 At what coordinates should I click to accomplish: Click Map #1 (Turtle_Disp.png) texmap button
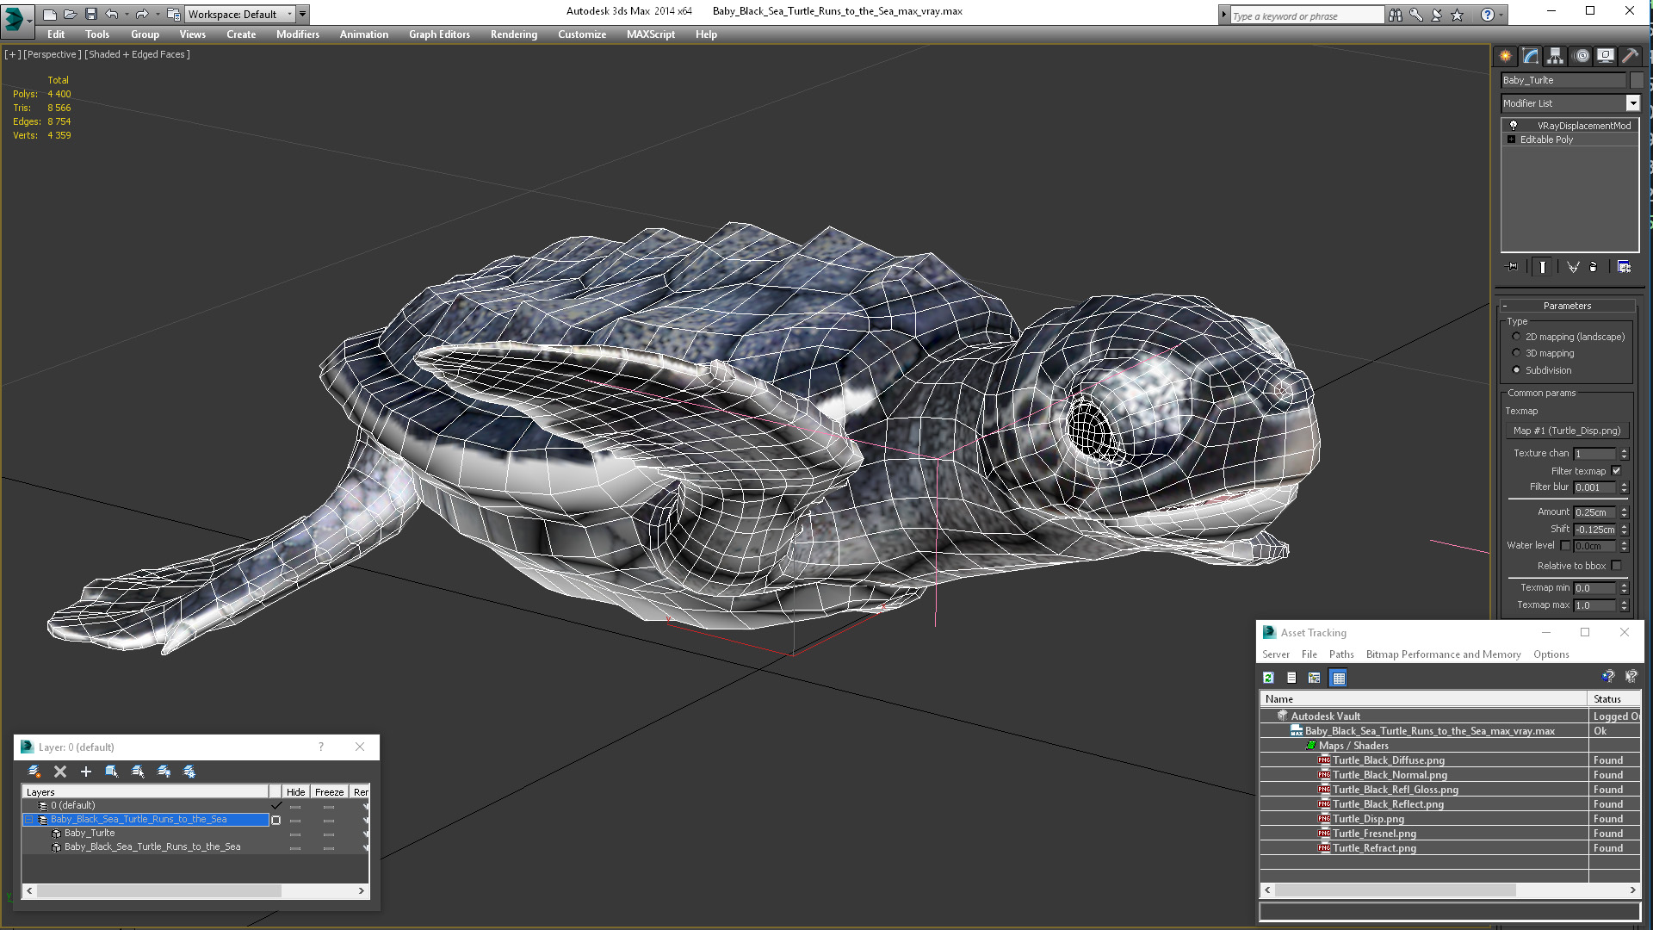(1567, 431)
